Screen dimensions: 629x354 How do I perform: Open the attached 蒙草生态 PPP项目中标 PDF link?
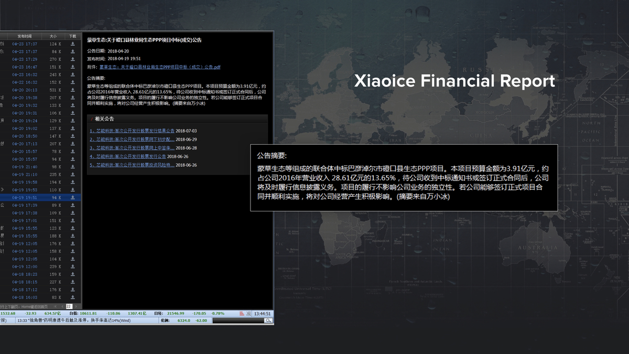pos(160,67)
